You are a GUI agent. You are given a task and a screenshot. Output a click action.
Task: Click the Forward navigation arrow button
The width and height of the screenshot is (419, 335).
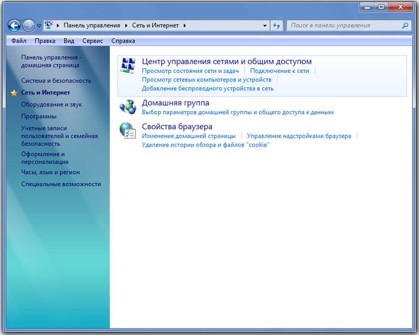(29, 26)
